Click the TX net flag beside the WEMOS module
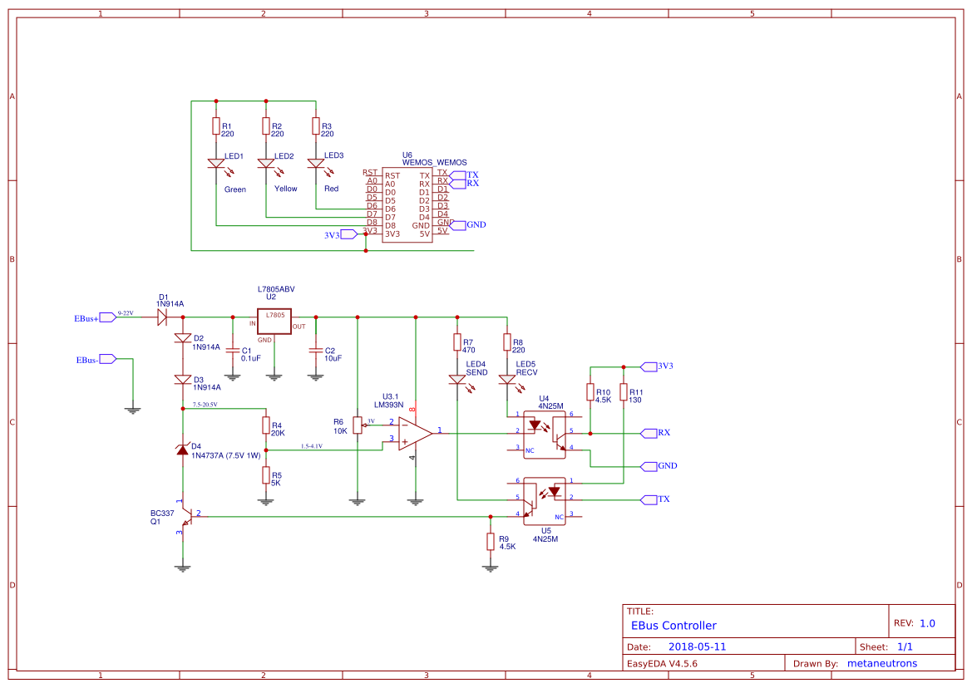Screen dimensions: 972x688 click(456, 175)
